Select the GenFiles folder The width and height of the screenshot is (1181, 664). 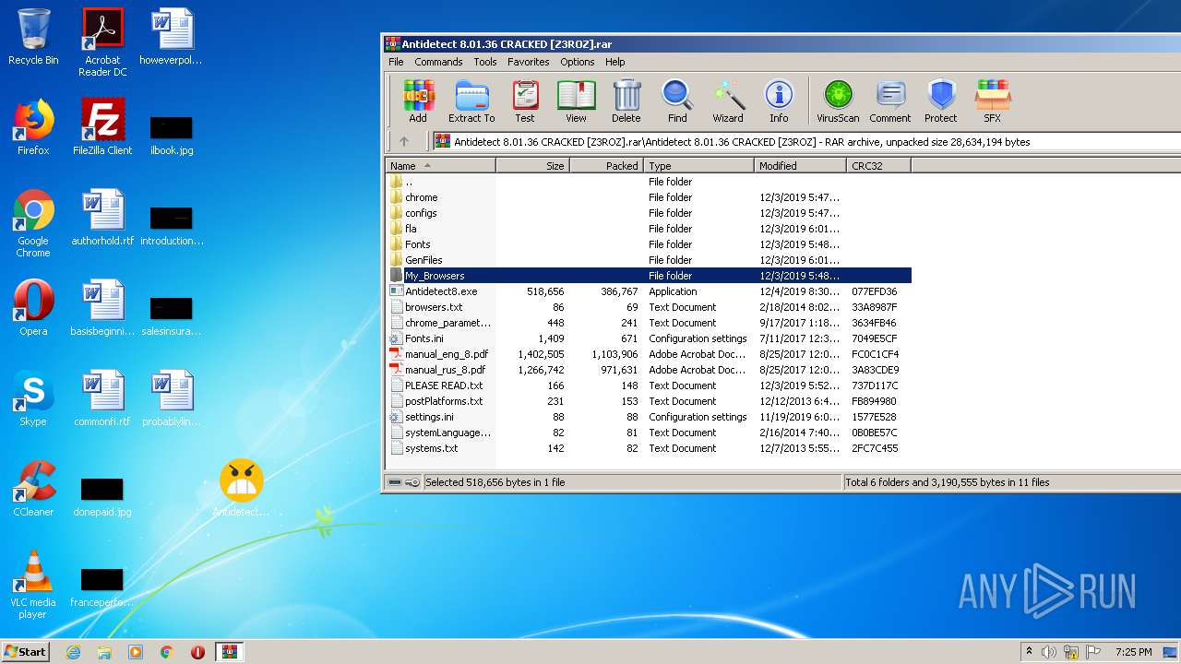click(648, 260)
